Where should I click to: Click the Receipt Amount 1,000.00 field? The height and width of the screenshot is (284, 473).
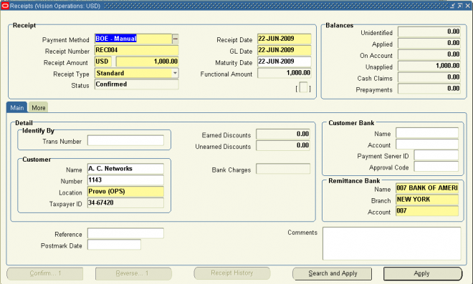[x=147, y=62]
